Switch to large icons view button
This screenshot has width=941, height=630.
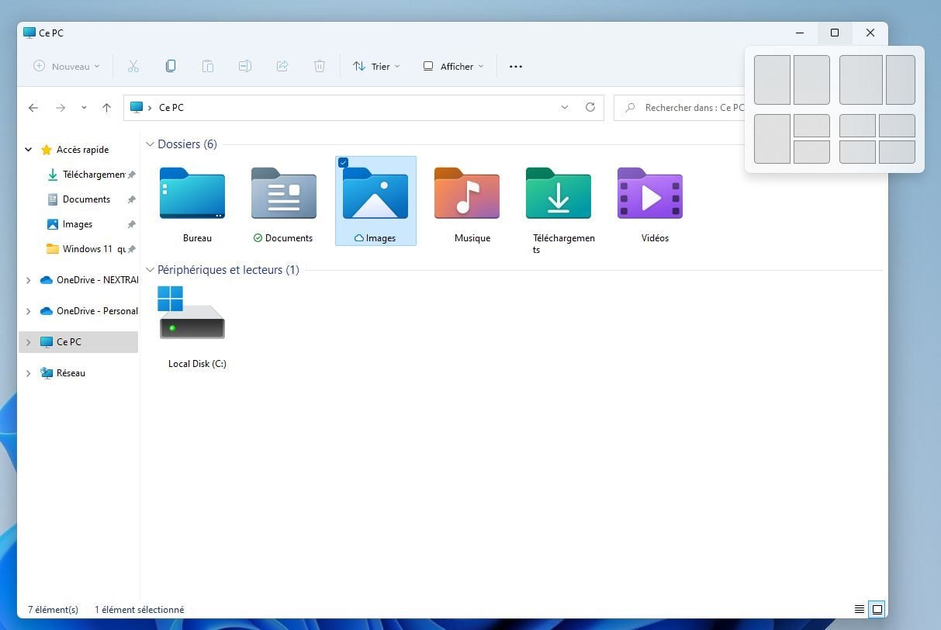coord(877,609)
